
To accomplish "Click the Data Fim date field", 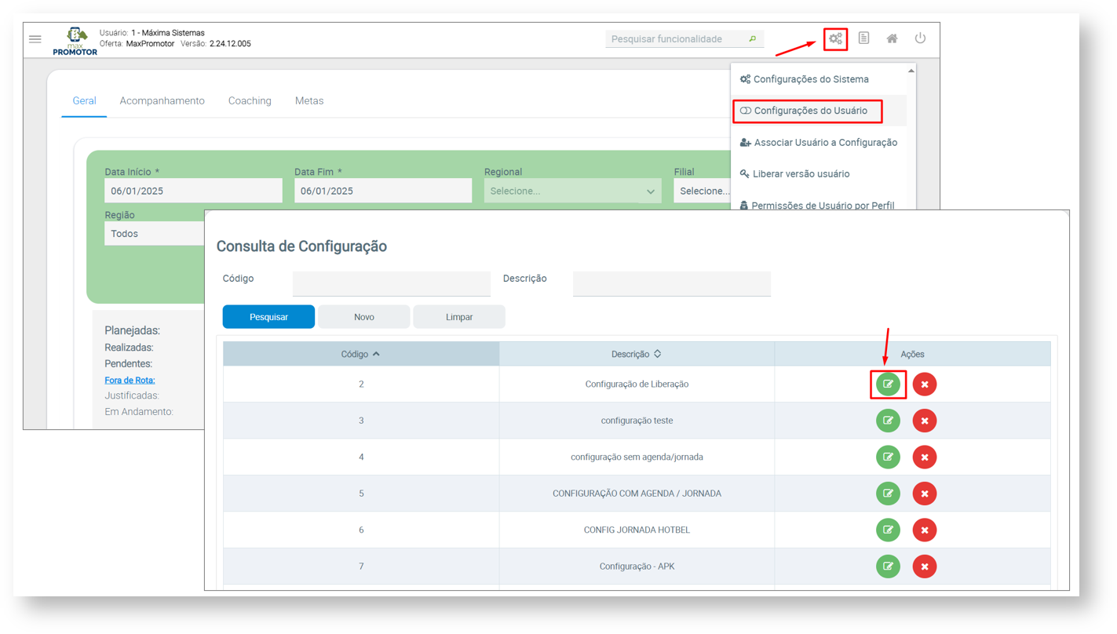I will pos(383,191).
